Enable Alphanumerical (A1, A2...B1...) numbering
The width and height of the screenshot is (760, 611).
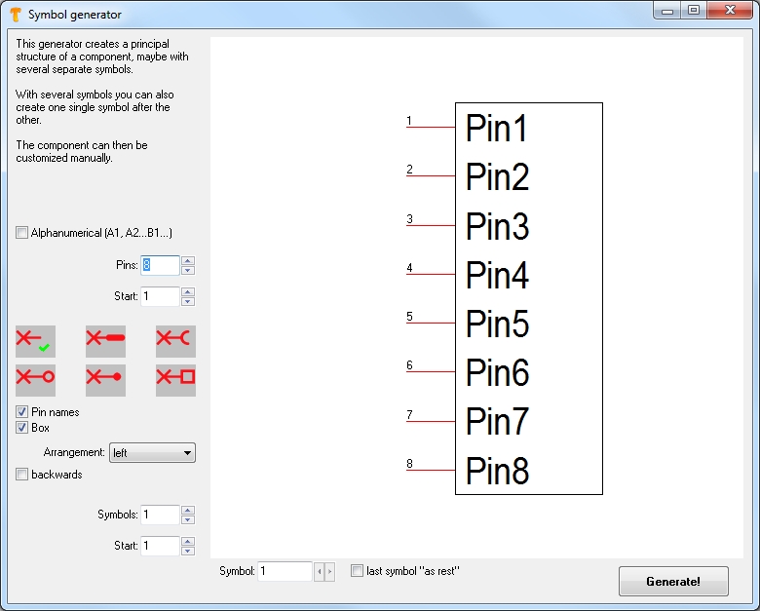click(22, 233)
